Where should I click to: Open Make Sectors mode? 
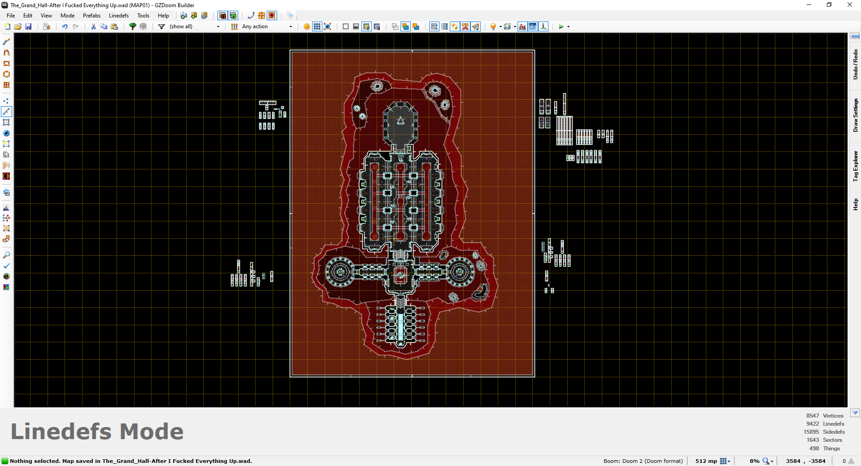coord(6,144)
